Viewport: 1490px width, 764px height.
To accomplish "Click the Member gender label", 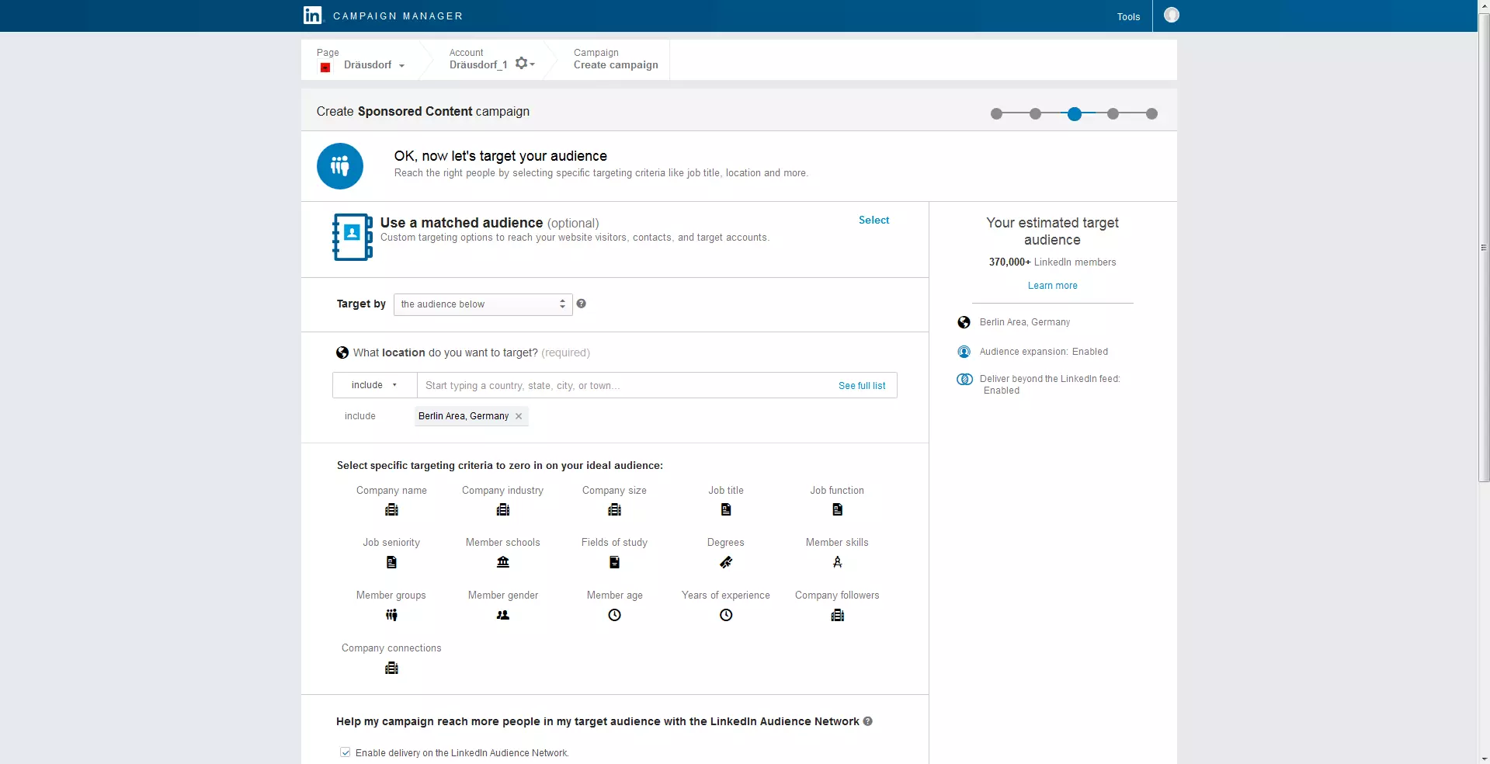I will 503,596.
